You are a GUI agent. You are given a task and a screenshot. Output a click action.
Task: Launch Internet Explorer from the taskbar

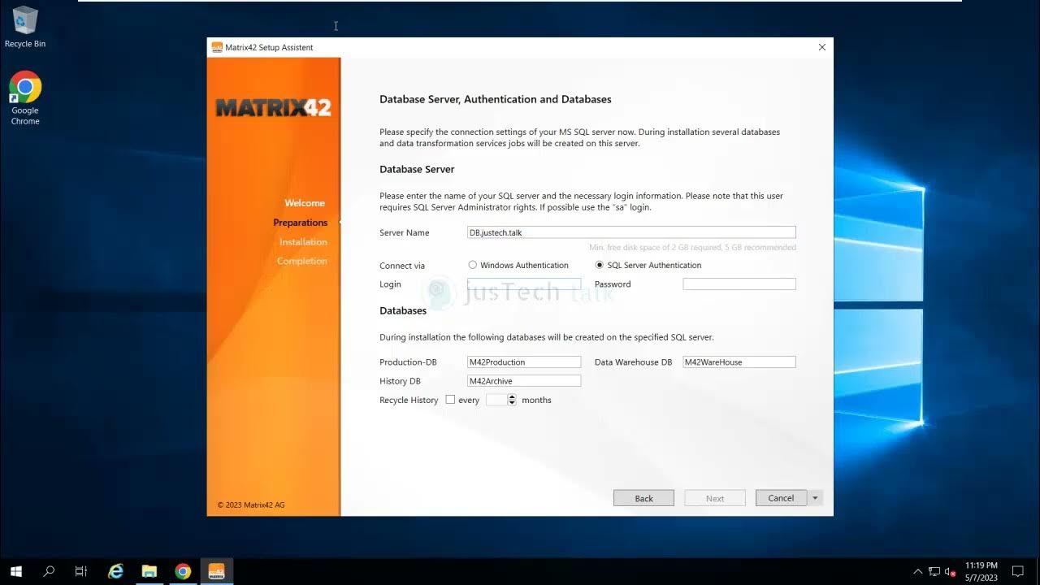[x=115, y=571]
